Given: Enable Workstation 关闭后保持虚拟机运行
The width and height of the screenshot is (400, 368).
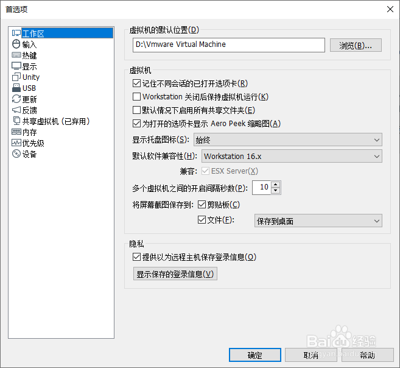Looking at the screenshot, I should (x=136, y=96).
